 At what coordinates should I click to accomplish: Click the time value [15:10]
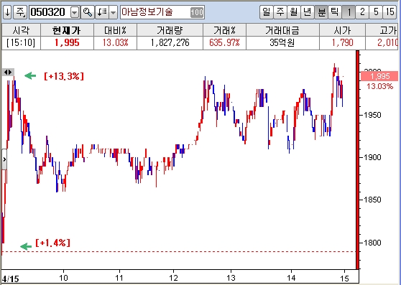tap(21, 42)
